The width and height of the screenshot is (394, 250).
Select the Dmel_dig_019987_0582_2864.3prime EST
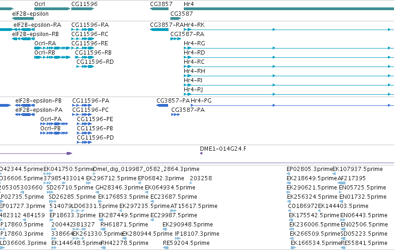[x=146, y=169]
